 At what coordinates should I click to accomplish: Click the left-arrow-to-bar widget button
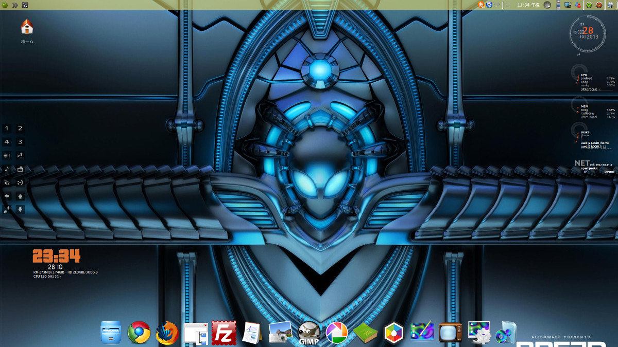click(x=7, y=155)
